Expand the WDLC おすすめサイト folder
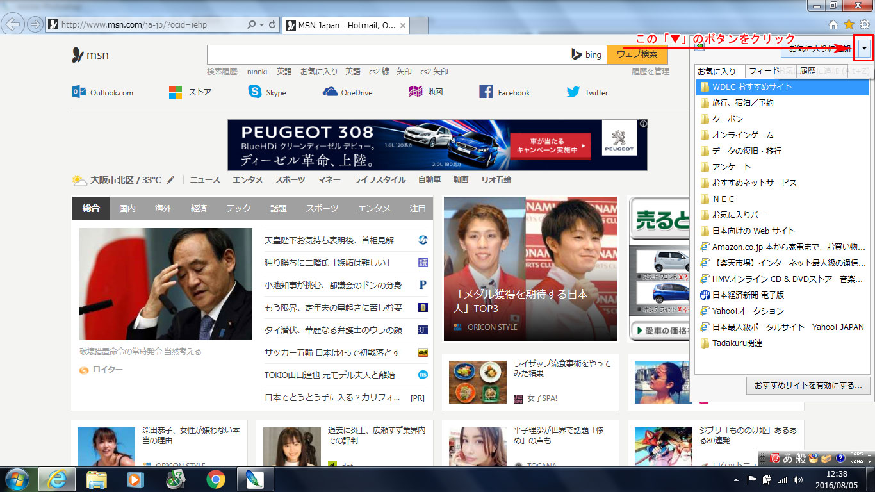The image size is (875, 492). click(751, 87)
